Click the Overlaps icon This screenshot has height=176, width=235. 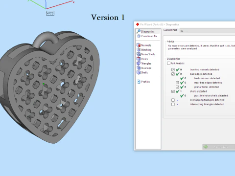(x=139, y=68)
